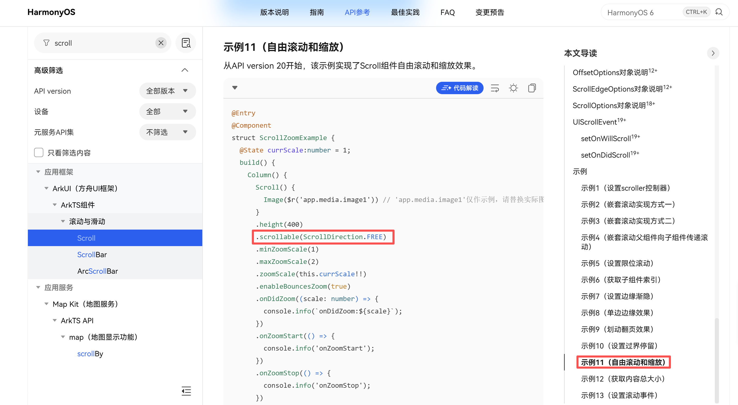Jump to 示例7（设置边缘渐隐）
The width and height of the screenshot is (738, 405).
point(617,296)
